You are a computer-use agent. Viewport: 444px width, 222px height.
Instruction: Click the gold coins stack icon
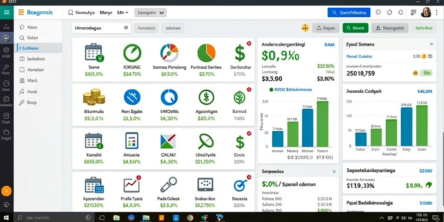pos(94,97)
